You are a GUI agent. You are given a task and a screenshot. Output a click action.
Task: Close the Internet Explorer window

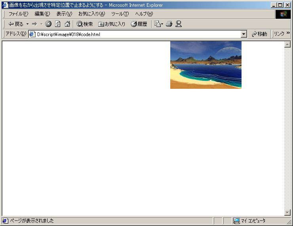tap(287, 5)
